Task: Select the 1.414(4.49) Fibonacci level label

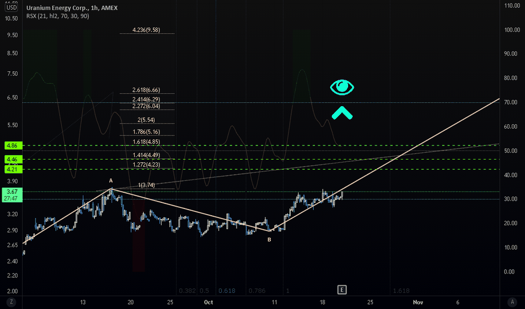Action: [146, 155]
